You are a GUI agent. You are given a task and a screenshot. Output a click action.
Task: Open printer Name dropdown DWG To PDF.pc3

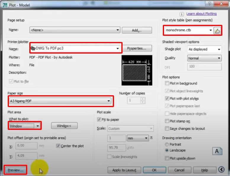click(x=75, y=48)
